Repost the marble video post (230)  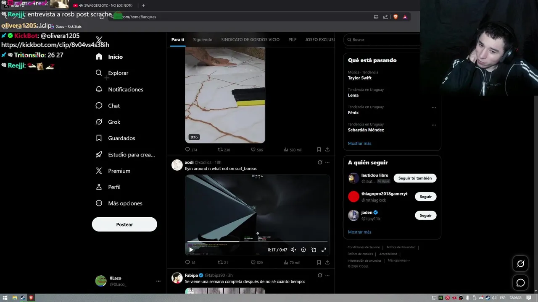224,150
